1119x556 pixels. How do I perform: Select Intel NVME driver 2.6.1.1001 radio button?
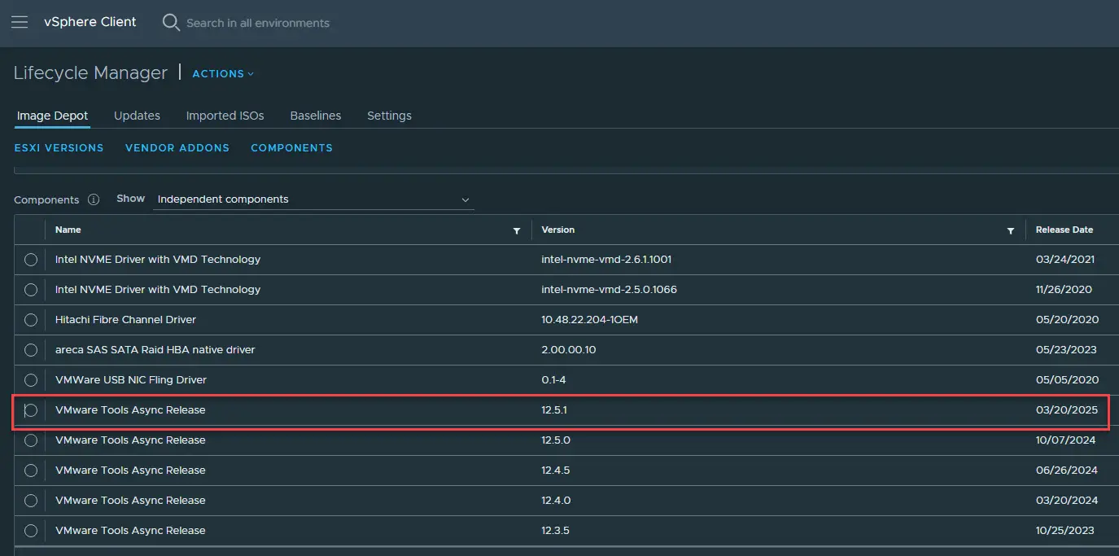coord(31,260)
